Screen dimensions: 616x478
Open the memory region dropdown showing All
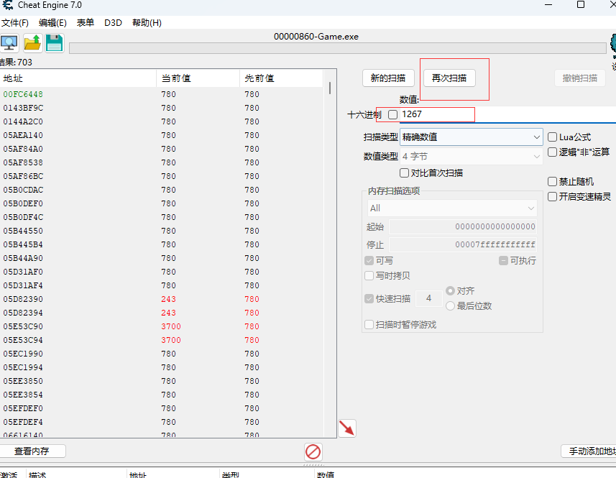pos(452,208)
